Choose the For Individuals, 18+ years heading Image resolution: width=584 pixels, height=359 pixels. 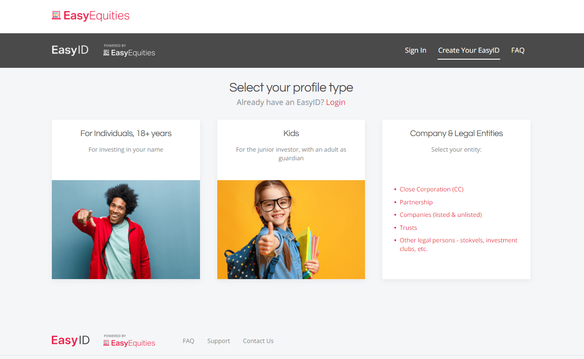click(126, 133)
